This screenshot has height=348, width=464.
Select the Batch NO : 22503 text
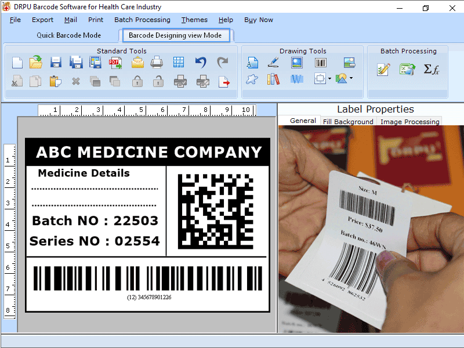click(95, 220)
